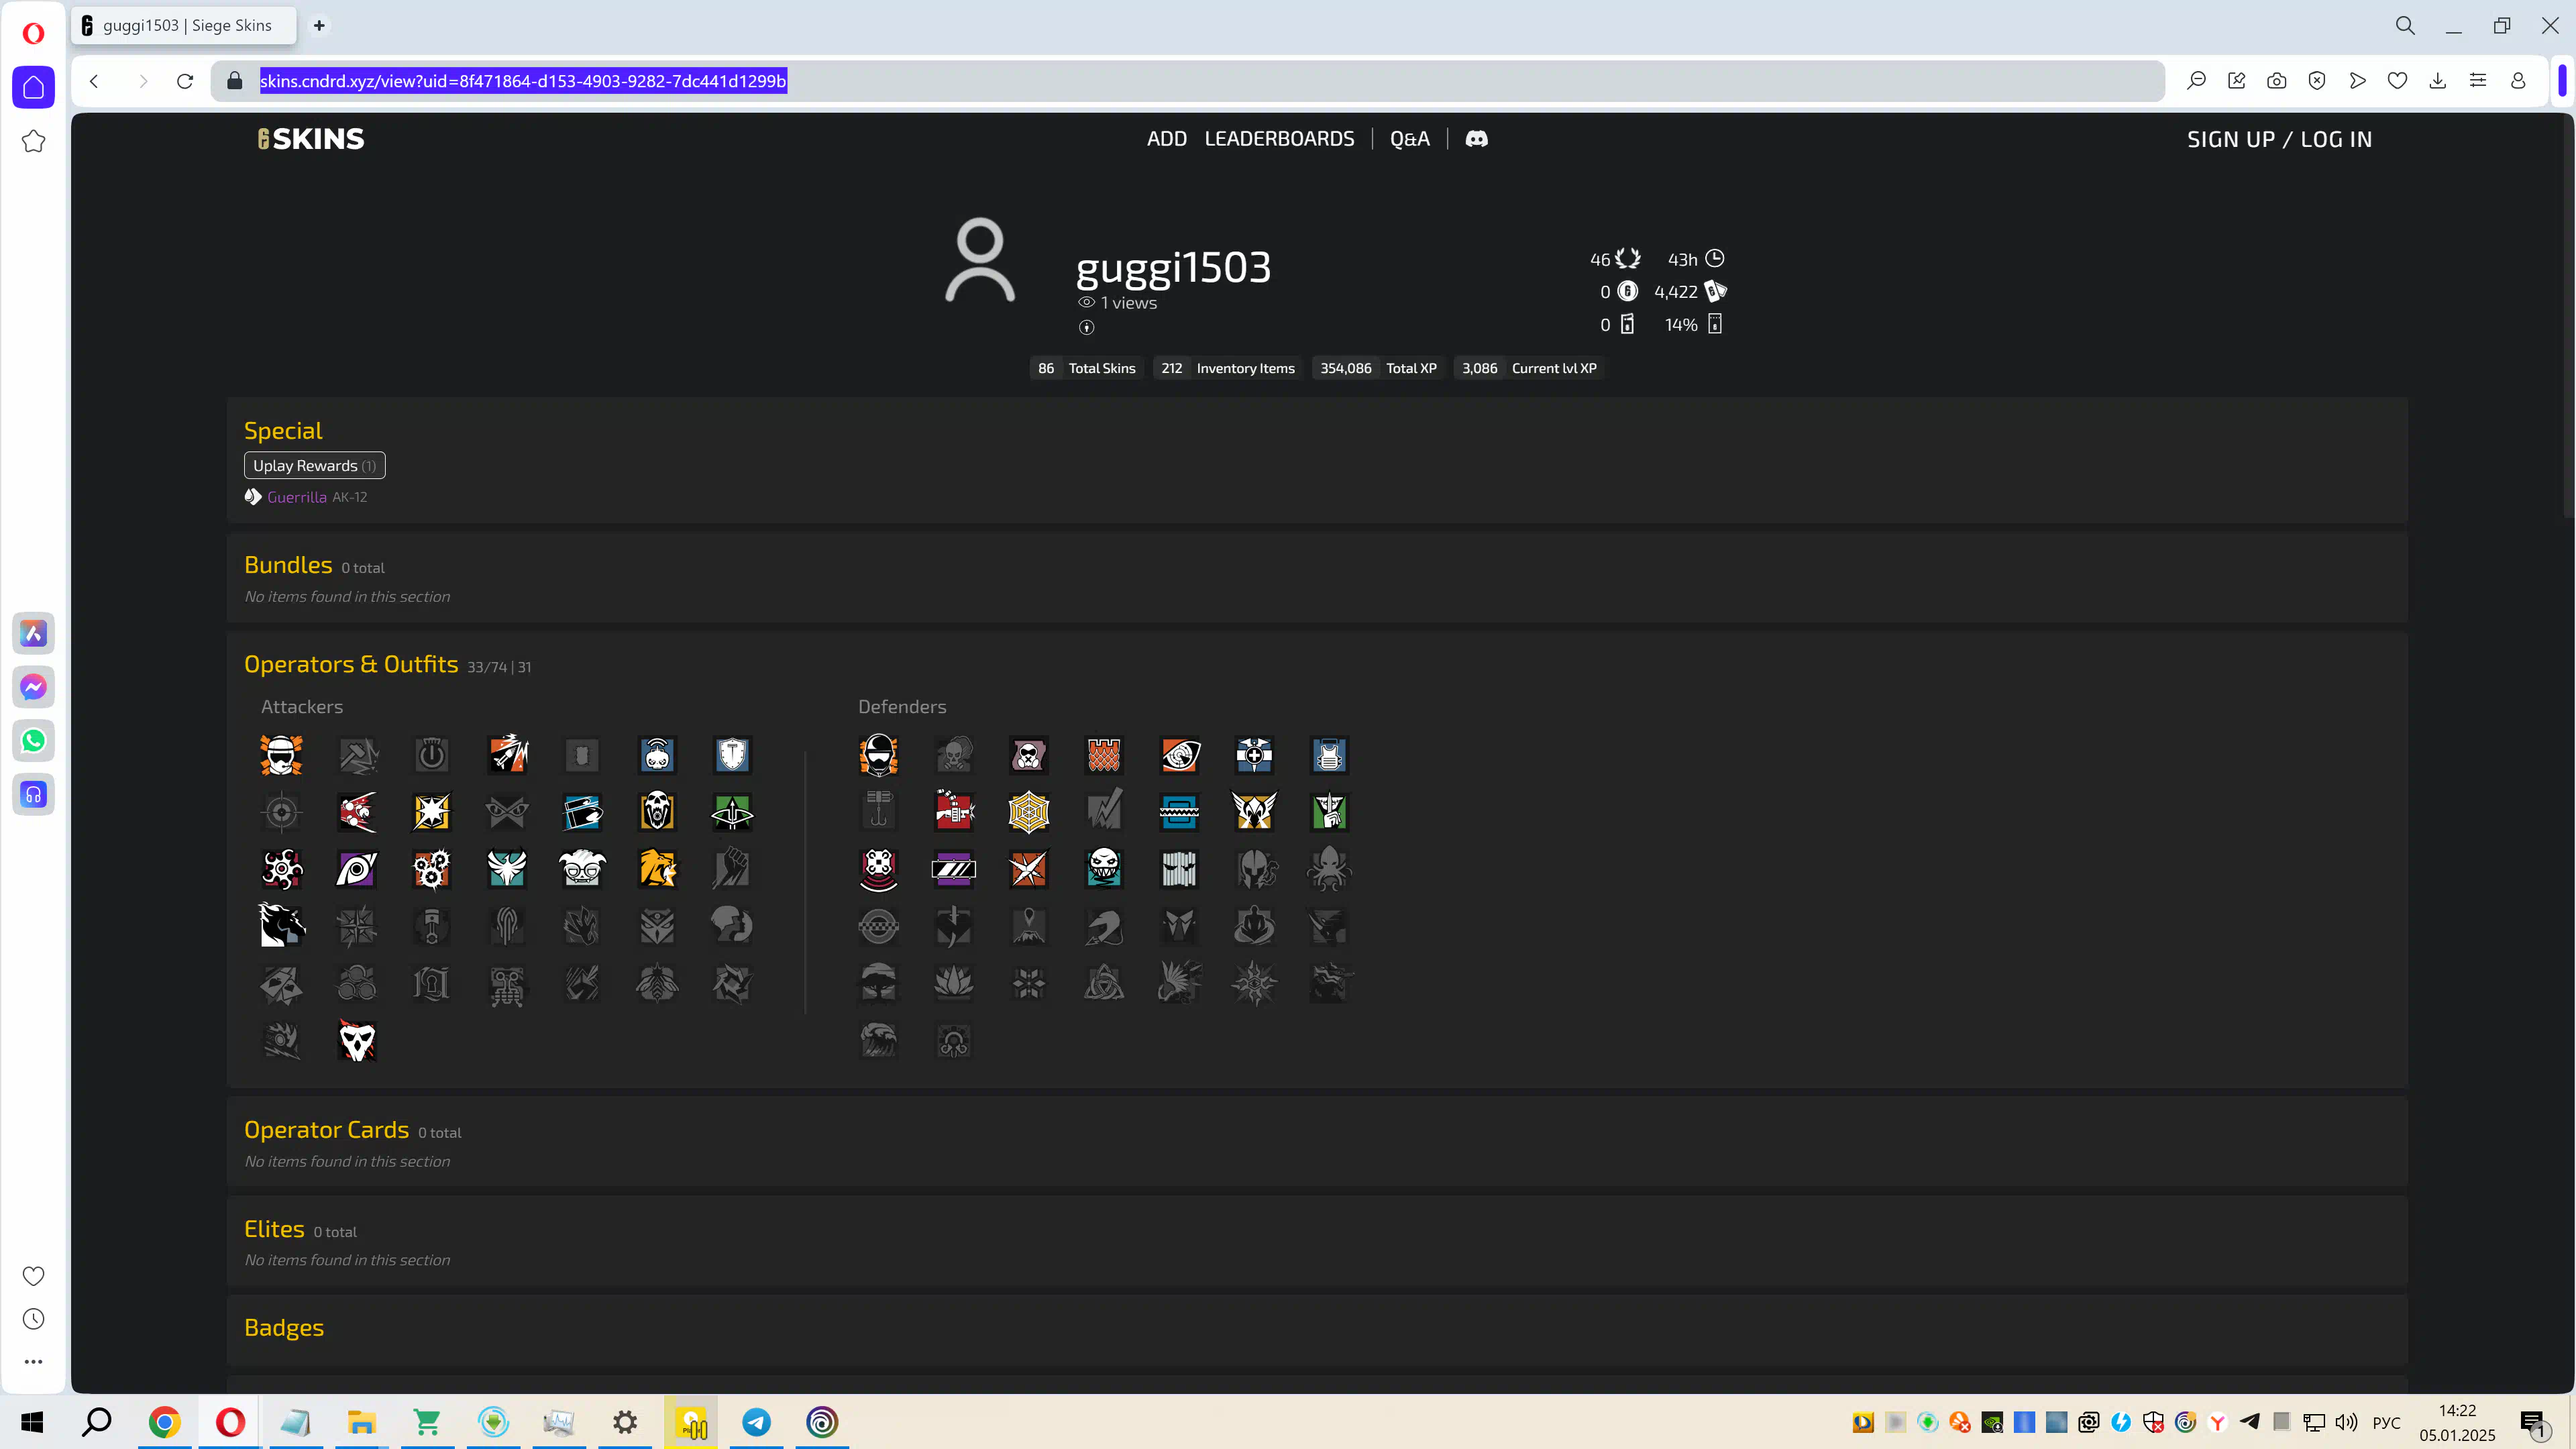This screenshot has width=2576, height=1449.
Task: Open the yellow Jäger web operator icon
Action: pyautogui.click(x=1029, y=812)
